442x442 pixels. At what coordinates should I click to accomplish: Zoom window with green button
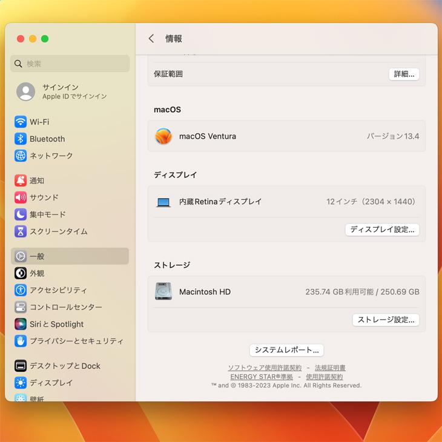pos(45,39)
